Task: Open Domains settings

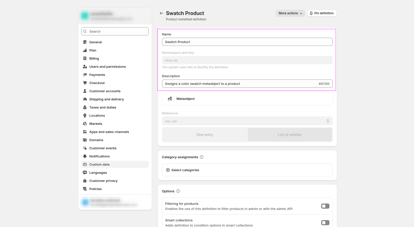Action: coord(115,140)
